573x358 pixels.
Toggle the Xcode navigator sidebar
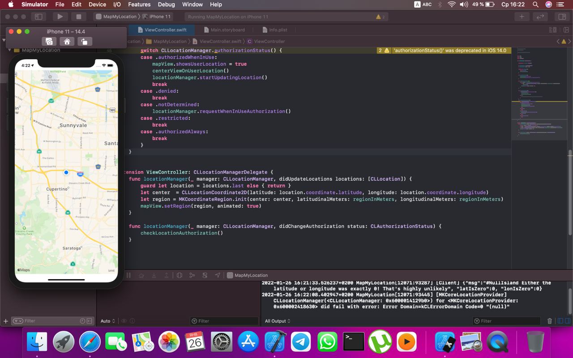(38, 17)
